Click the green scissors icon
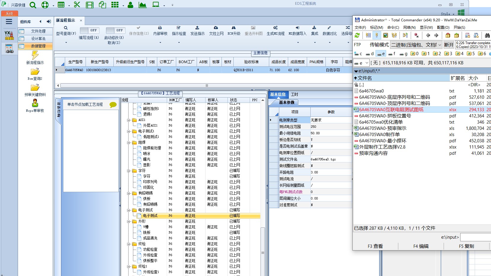This screenshot has width=491, height=276. coord(77,5)
